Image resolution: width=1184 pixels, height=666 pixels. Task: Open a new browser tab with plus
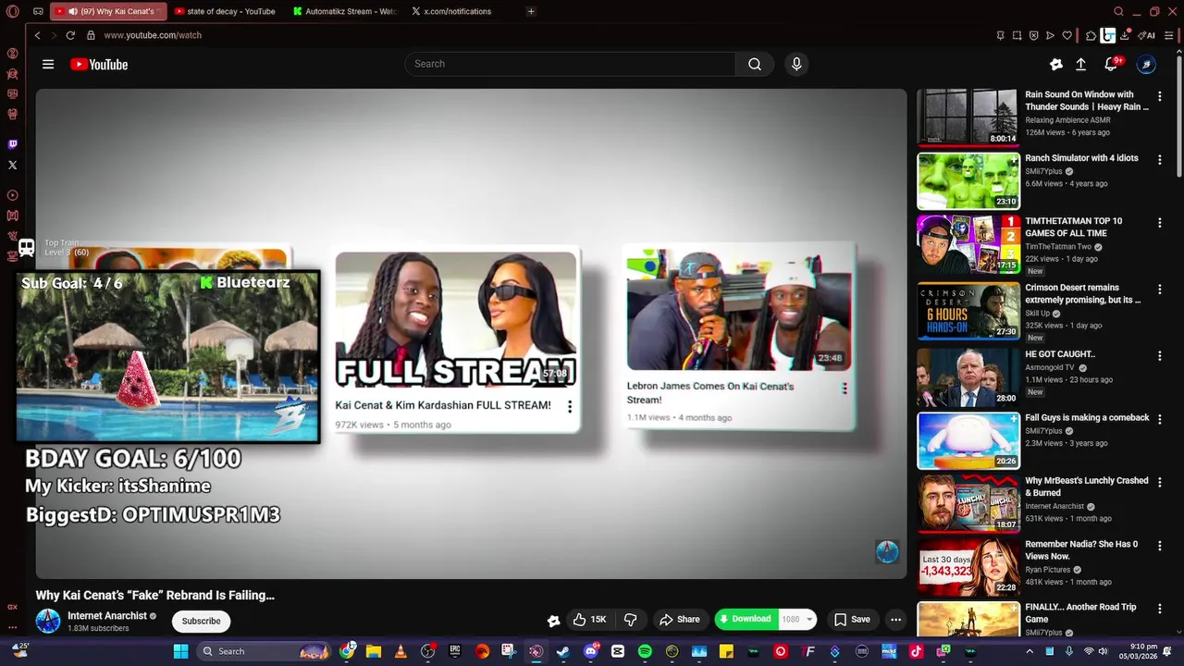[531, 11]
